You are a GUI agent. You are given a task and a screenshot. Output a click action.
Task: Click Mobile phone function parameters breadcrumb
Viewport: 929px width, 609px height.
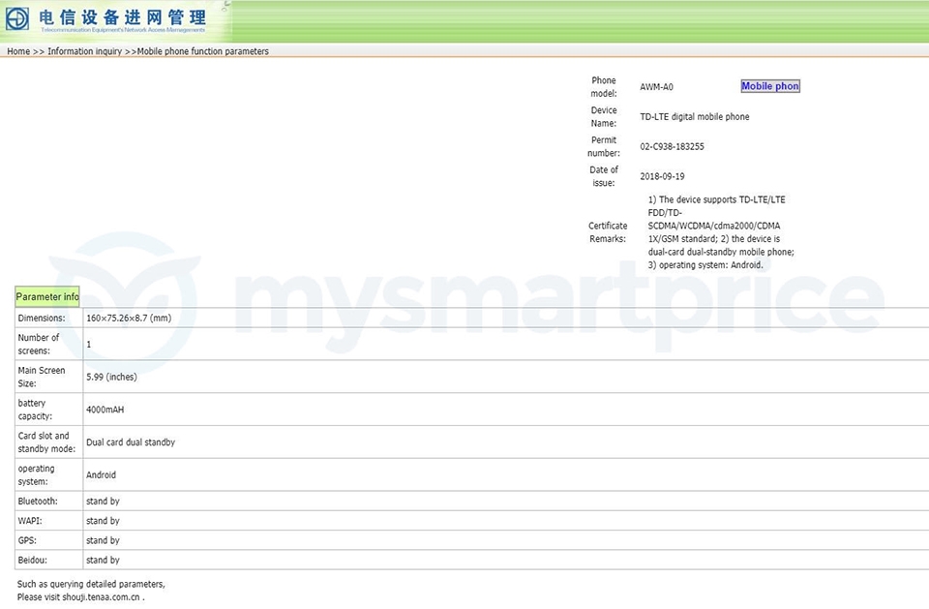tap(202, 51)
